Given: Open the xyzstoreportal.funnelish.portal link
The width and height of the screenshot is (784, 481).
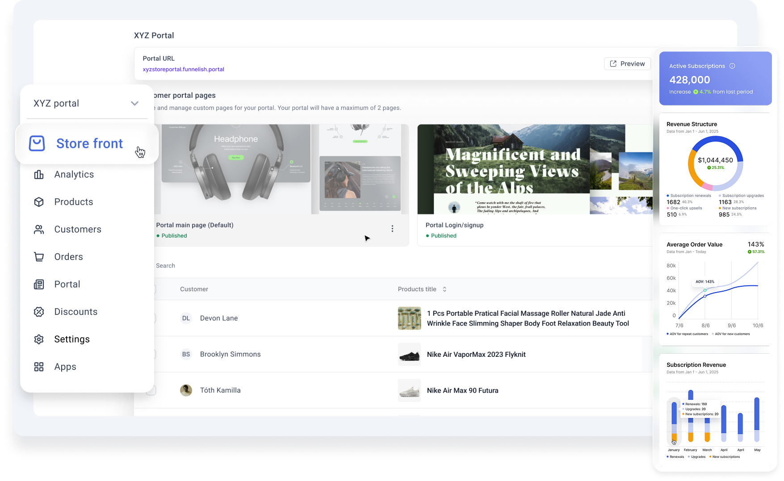Looking at the screenshot, I should 183,69.
